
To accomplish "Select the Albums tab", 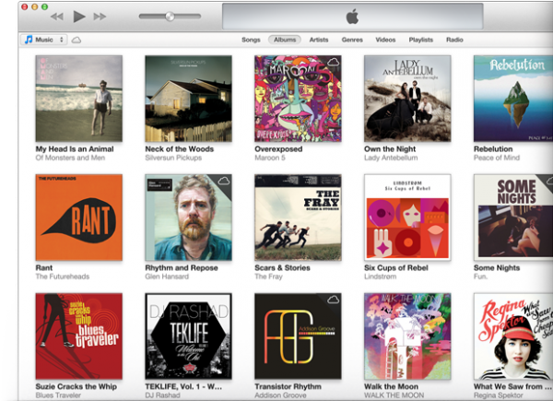I will pos(285,40).
